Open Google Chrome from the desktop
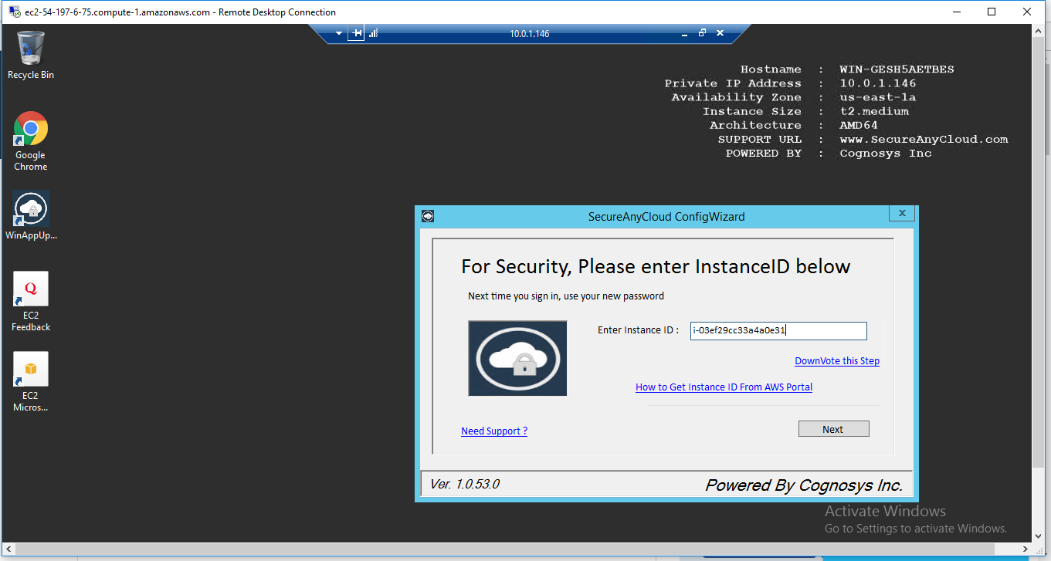The image size is (1051, 561). click(30, 130)
